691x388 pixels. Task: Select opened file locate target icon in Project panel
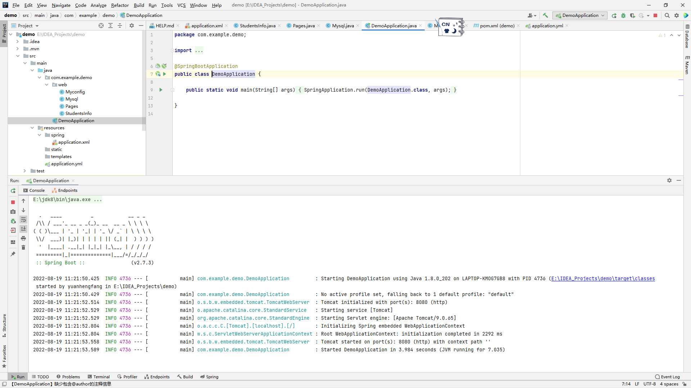101,26
